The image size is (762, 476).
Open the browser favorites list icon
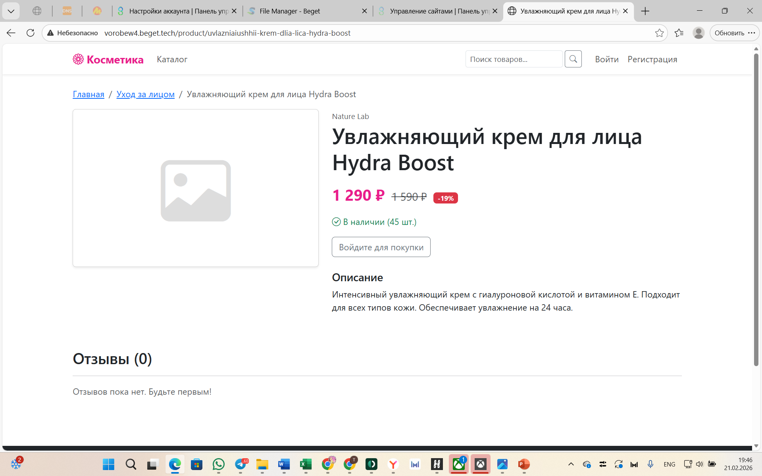click(679, 33)
